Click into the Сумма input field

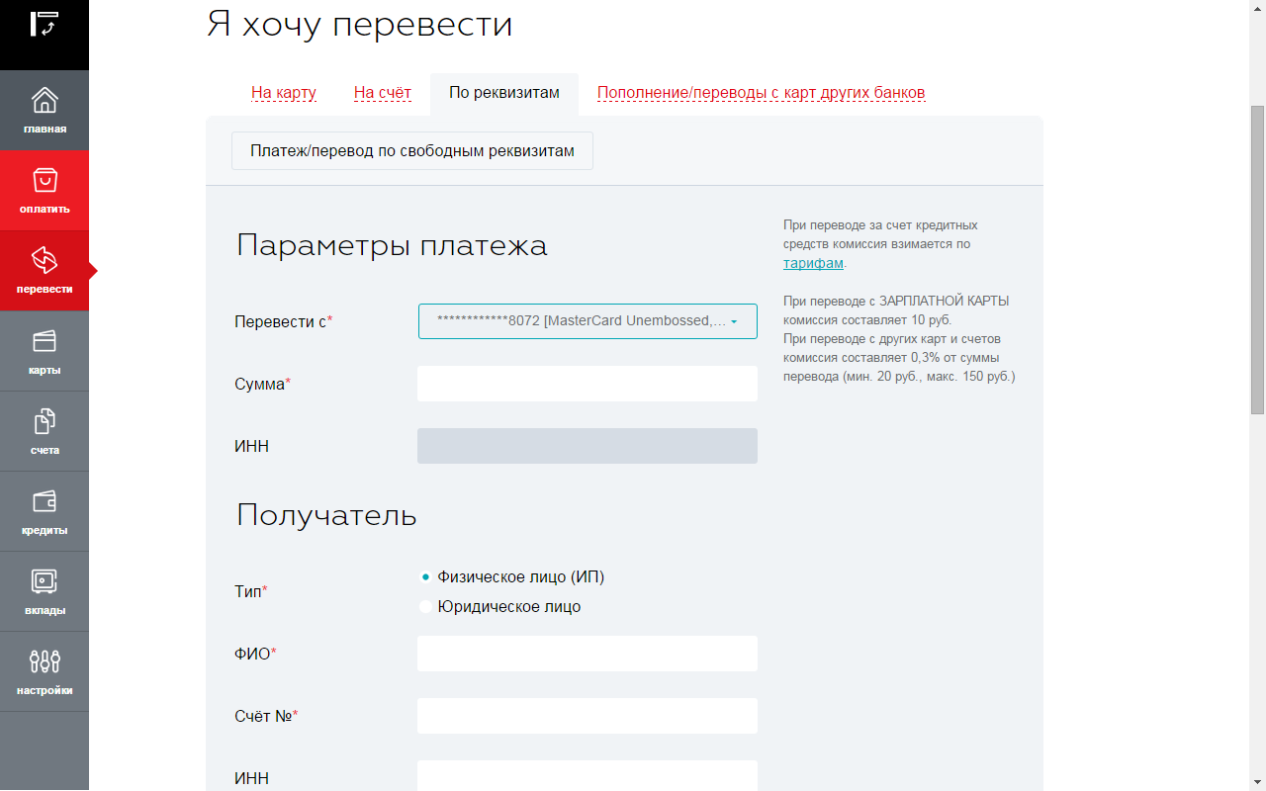coord(588,384)
